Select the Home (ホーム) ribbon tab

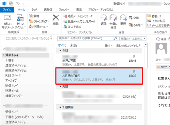21,10
